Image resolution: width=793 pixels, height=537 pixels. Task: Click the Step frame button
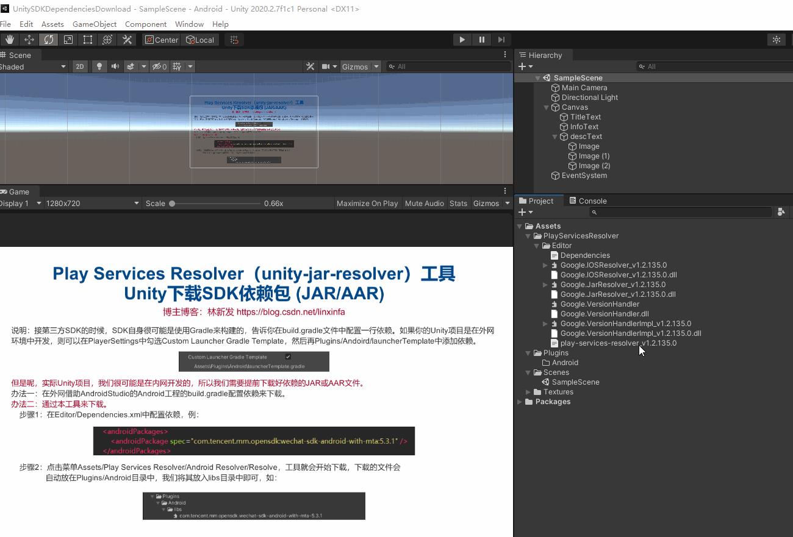click(501, 40)
